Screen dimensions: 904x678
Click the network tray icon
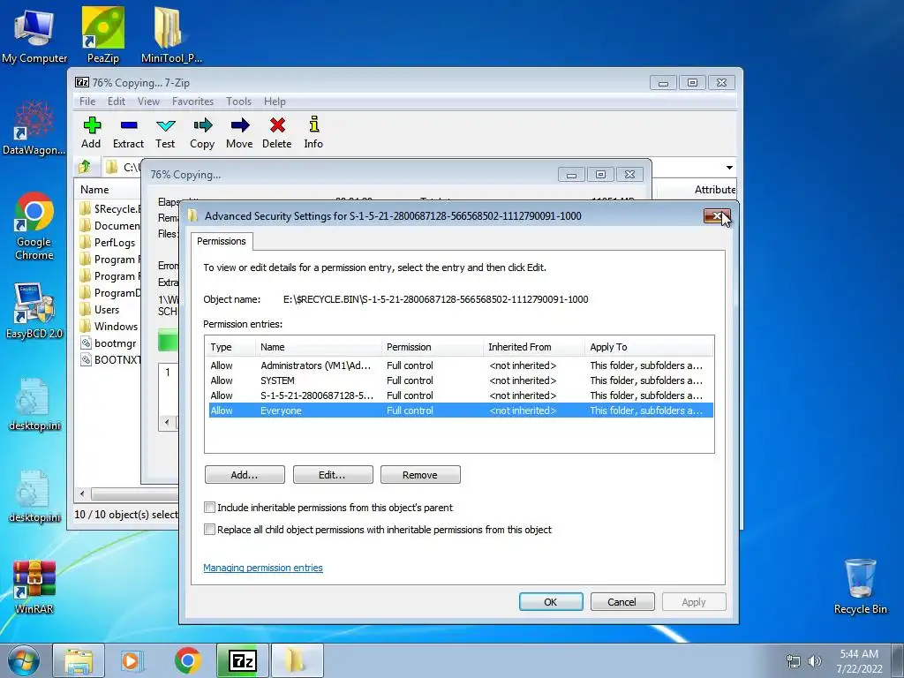pos(794,661)
